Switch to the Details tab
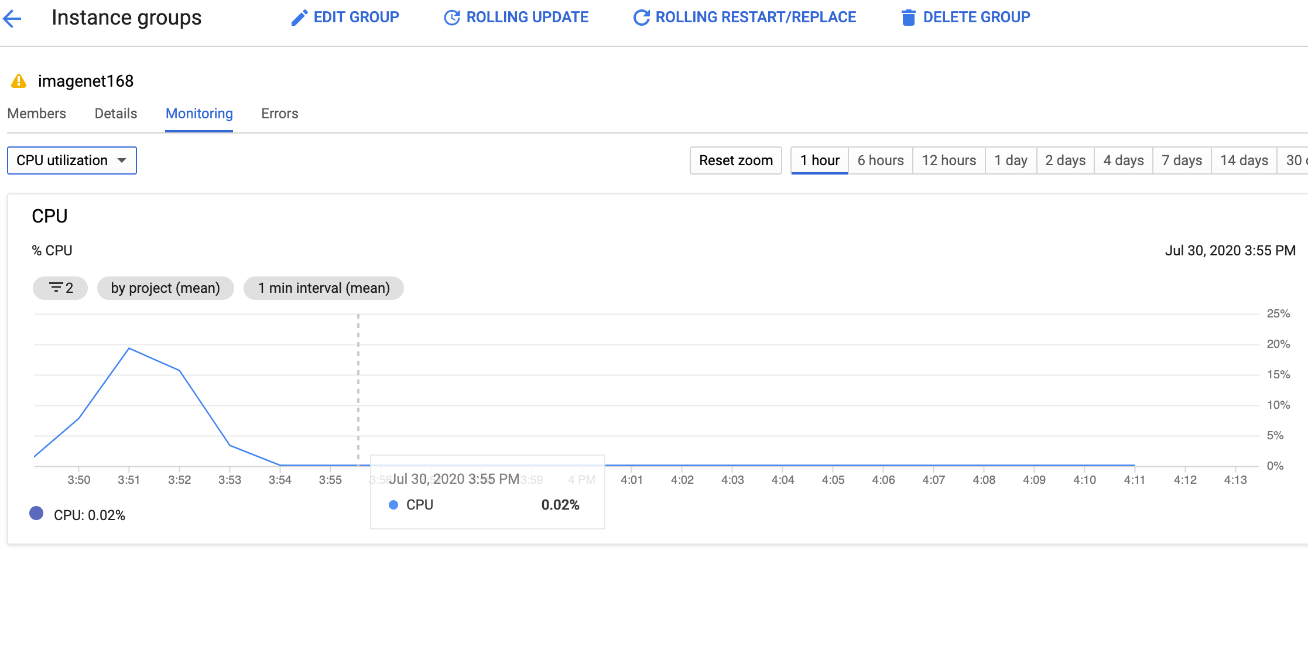Viewport: 1308px width, 663px height. pos(116,114)
